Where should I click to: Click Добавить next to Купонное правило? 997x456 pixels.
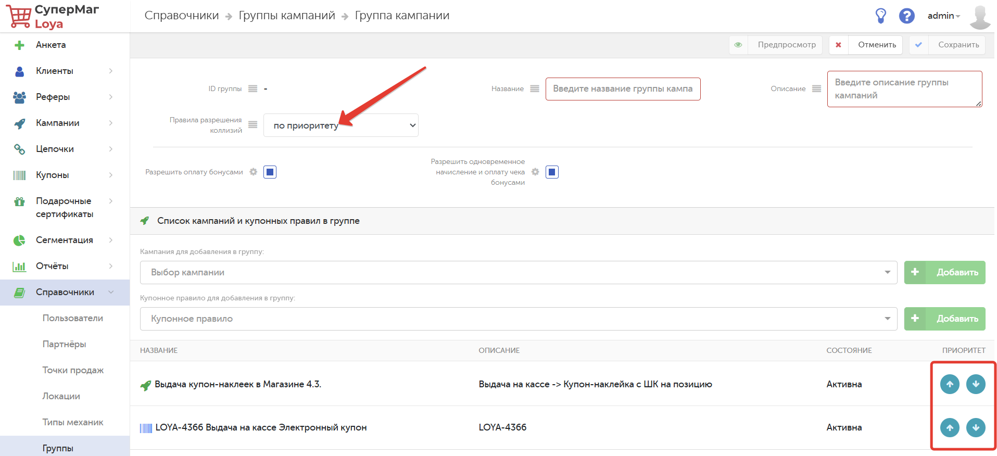(945, 319)
